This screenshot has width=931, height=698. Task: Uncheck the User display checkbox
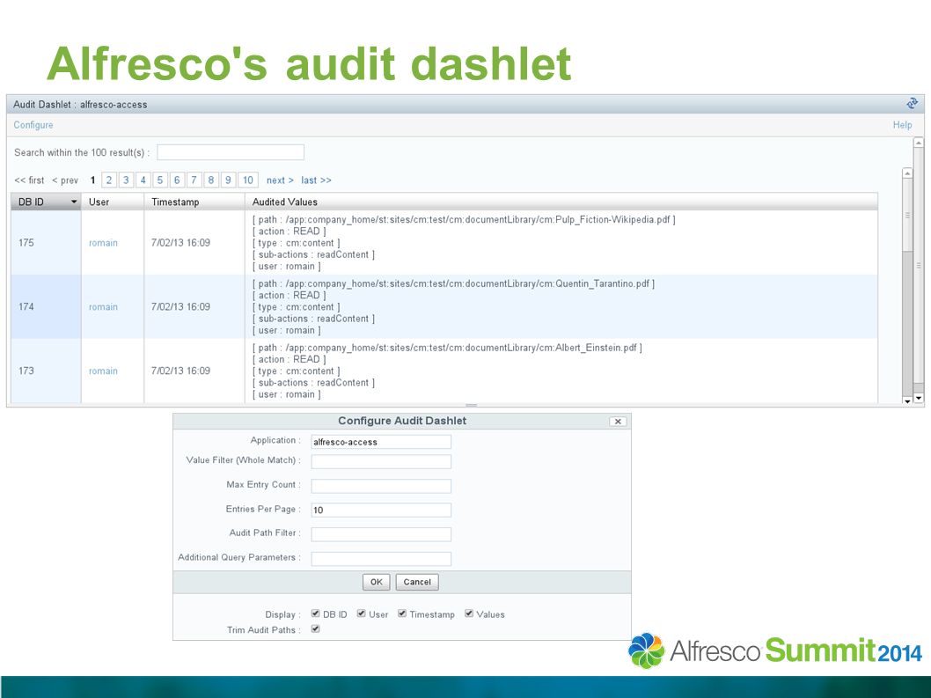pyautogui.click(x=361, y=614)
